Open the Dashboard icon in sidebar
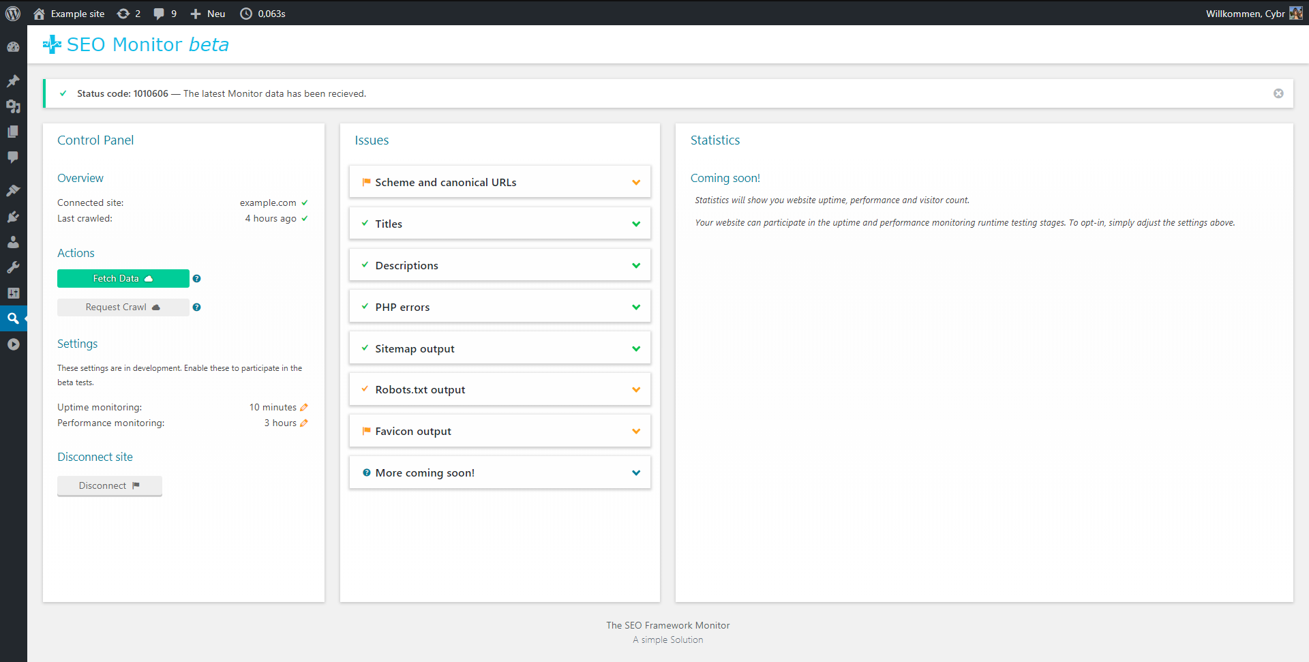Viewport: 1309px width, 662px height. [13, 47]
